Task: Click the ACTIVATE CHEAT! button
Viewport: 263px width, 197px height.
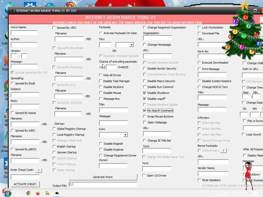Action: [x=25, y=184]
